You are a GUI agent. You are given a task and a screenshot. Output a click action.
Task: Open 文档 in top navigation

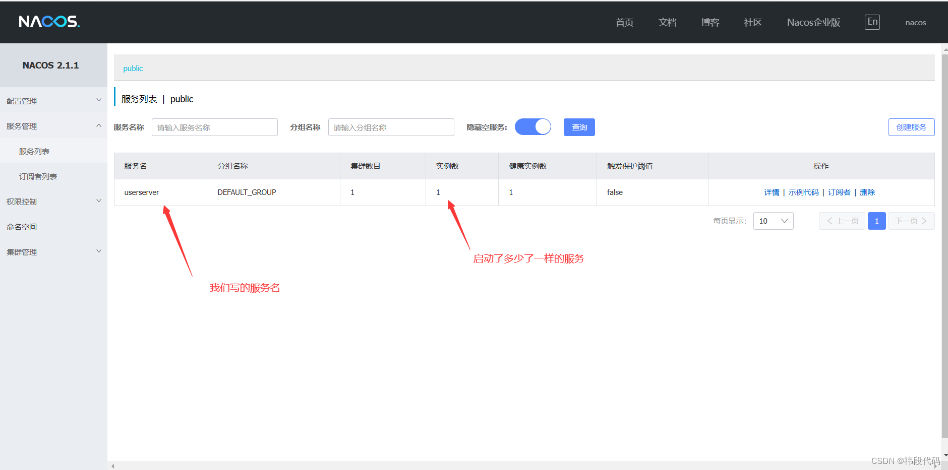[x=667, y=22]
